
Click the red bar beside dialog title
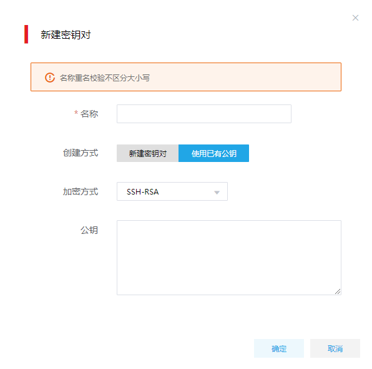point(26,34)
